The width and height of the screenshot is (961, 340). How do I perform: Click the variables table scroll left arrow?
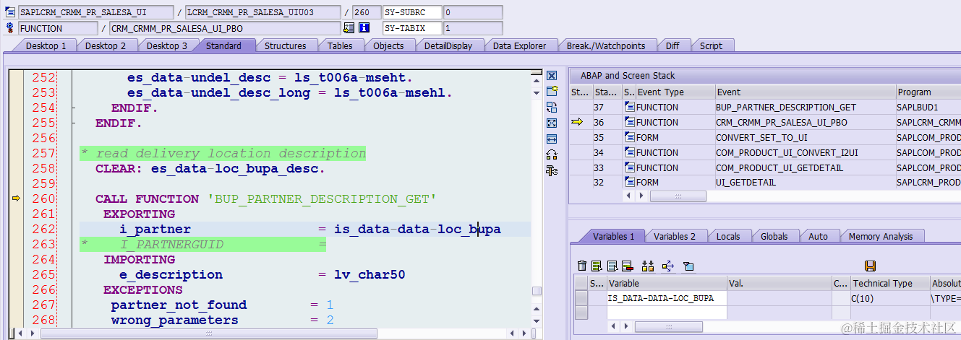614,326
